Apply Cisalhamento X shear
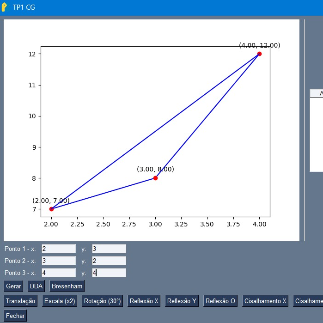 click(x=266, y=301)
